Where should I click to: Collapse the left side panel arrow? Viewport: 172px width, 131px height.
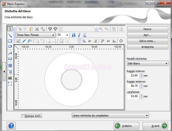click(x=4, y=71)
